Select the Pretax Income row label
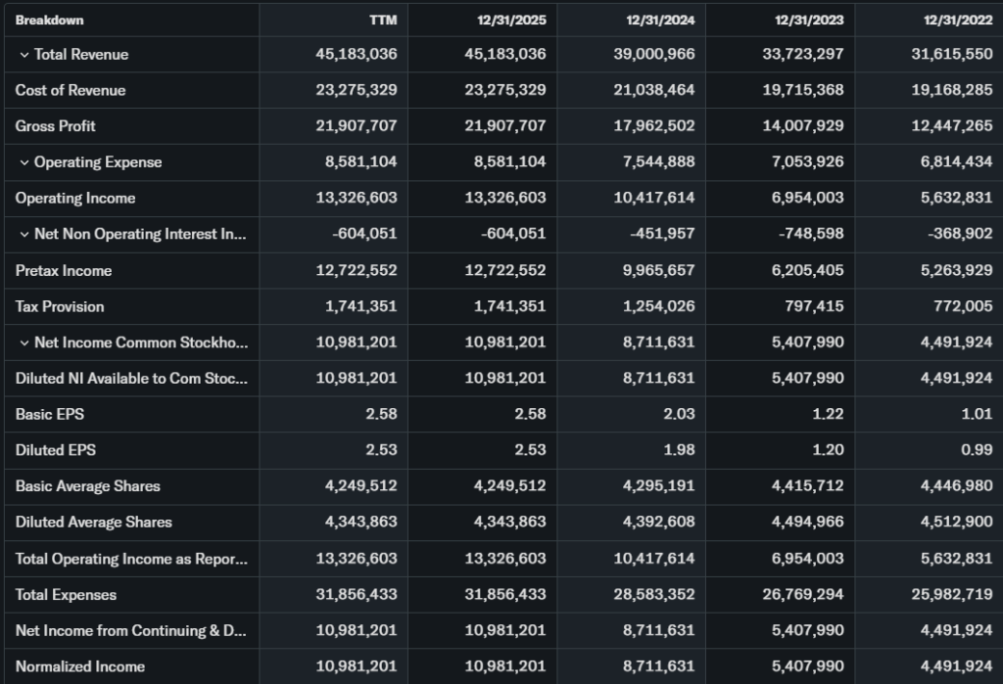Viewport: 1003px width, 684px height. [64, 270]
